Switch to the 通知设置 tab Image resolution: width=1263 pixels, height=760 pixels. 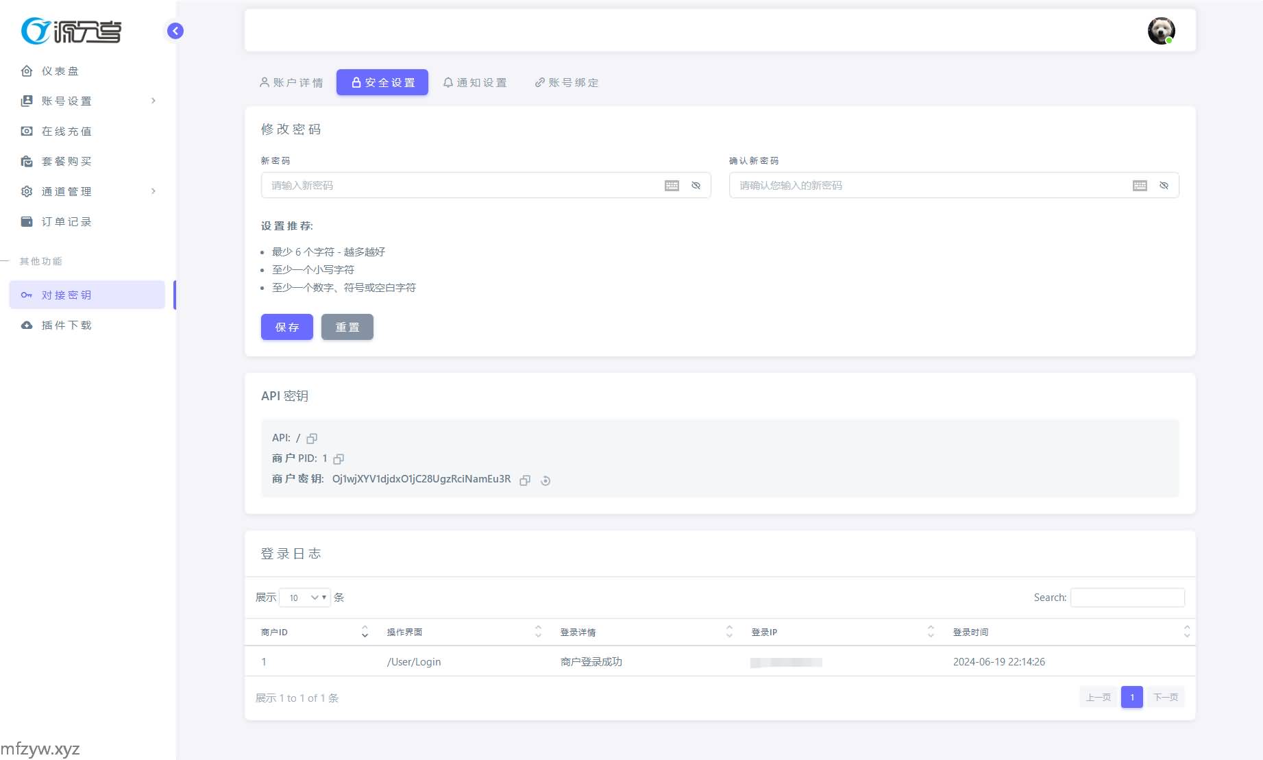(475, 82)
